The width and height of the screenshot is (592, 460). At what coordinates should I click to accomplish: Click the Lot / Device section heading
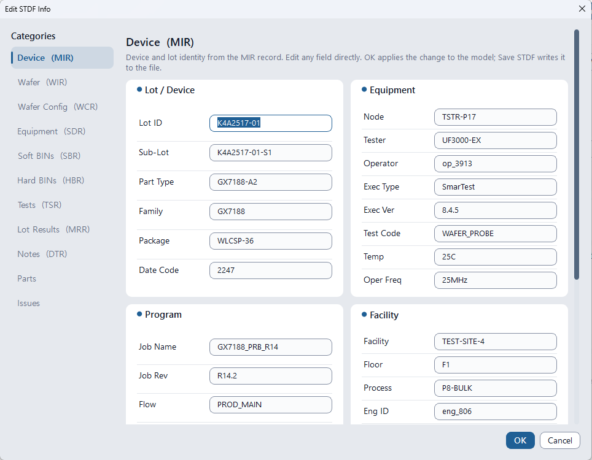(x=169, y=90)
